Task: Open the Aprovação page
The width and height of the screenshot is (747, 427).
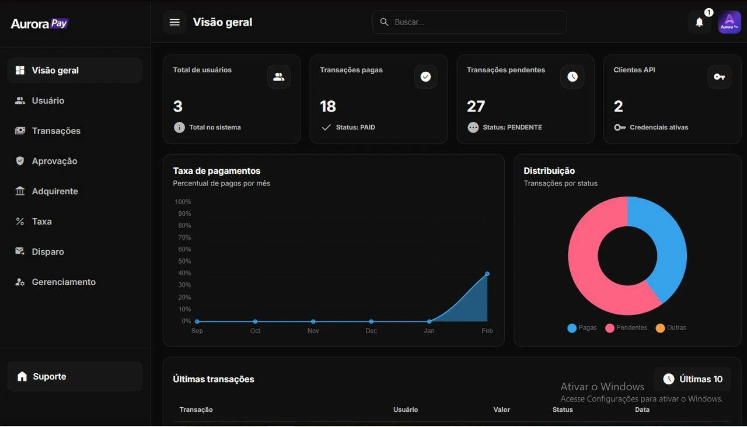Action: point(54,161)
